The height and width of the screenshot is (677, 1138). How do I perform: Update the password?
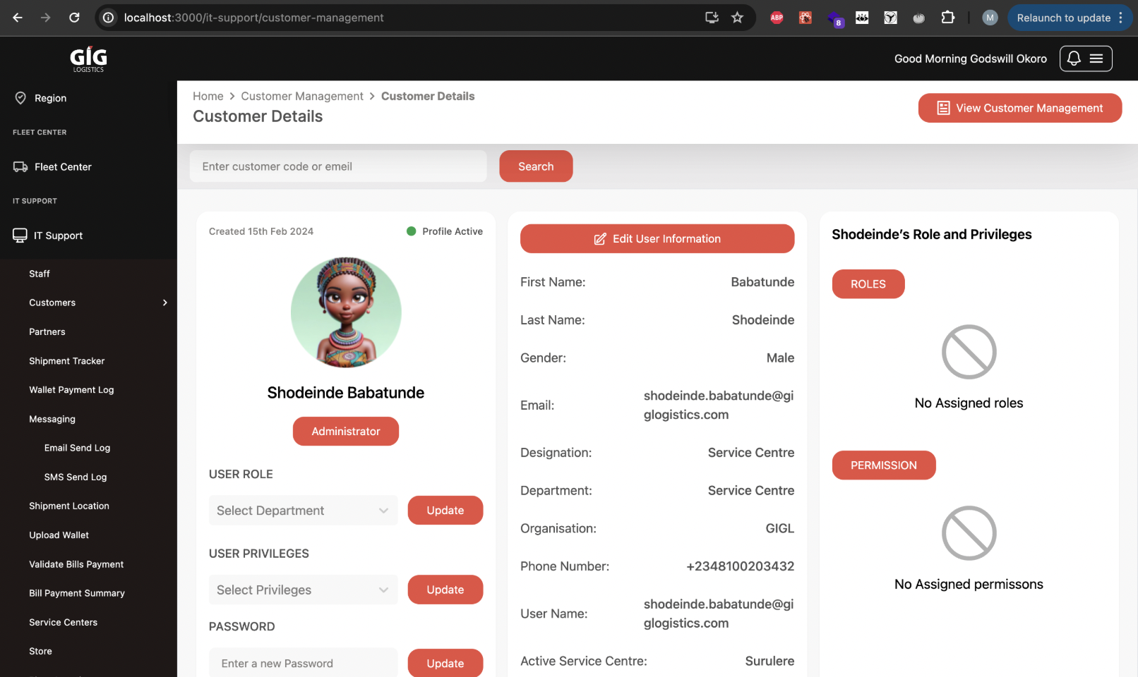click(445, 663)
